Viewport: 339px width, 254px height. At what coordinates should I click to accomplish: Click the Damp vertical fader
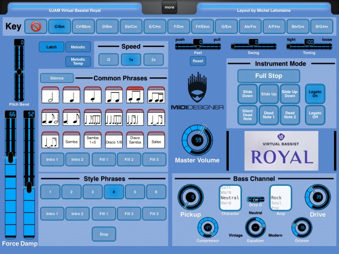pyautogui.click(x=29, y=175)
